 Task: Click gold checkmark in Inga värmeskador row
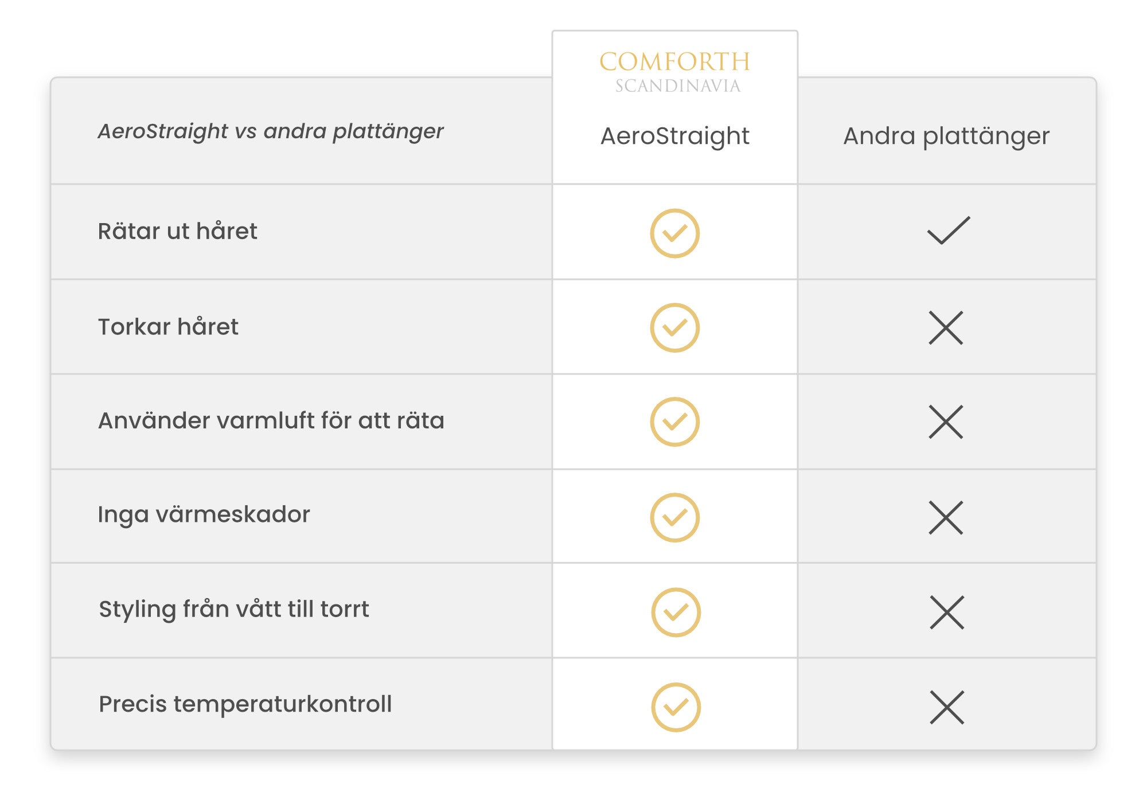[x=674, y=517]
